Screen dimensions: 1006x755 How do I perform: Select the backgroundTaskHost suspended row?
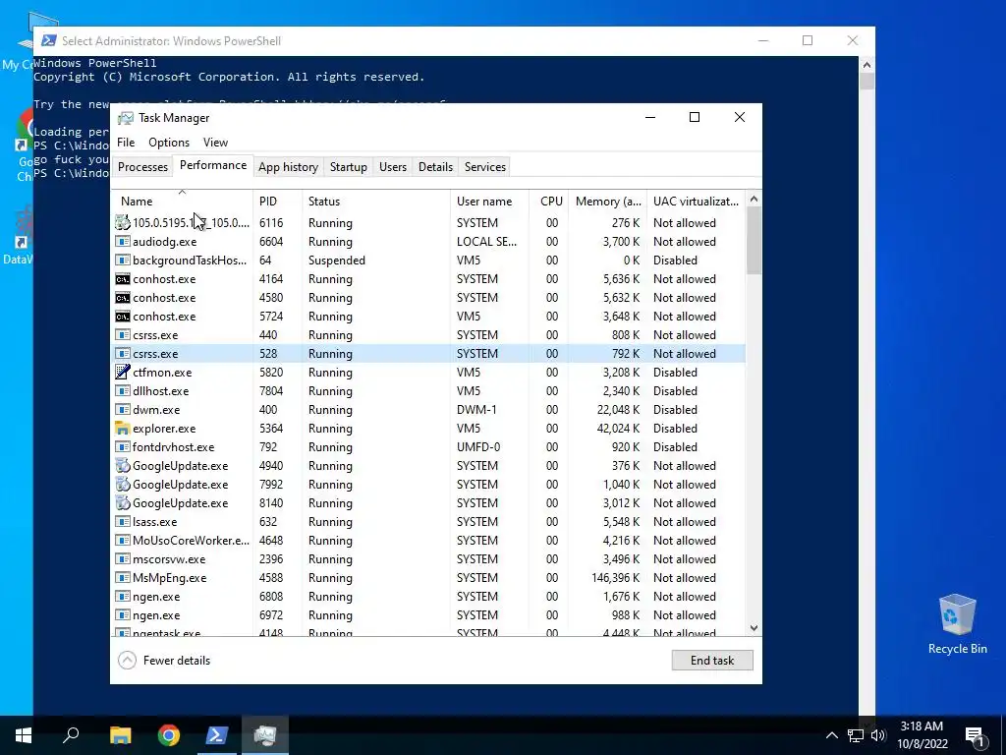coord(428,260)
